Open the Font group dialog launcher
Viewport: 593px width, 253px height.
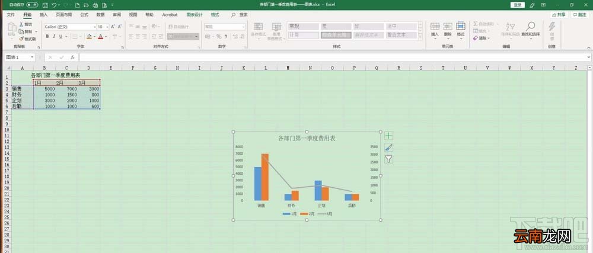123,47
